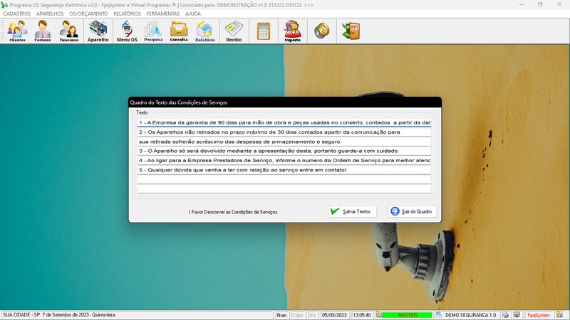570x320 pixels.
Task: Click SUA CIDADE - SP date text
Action: 59,315
